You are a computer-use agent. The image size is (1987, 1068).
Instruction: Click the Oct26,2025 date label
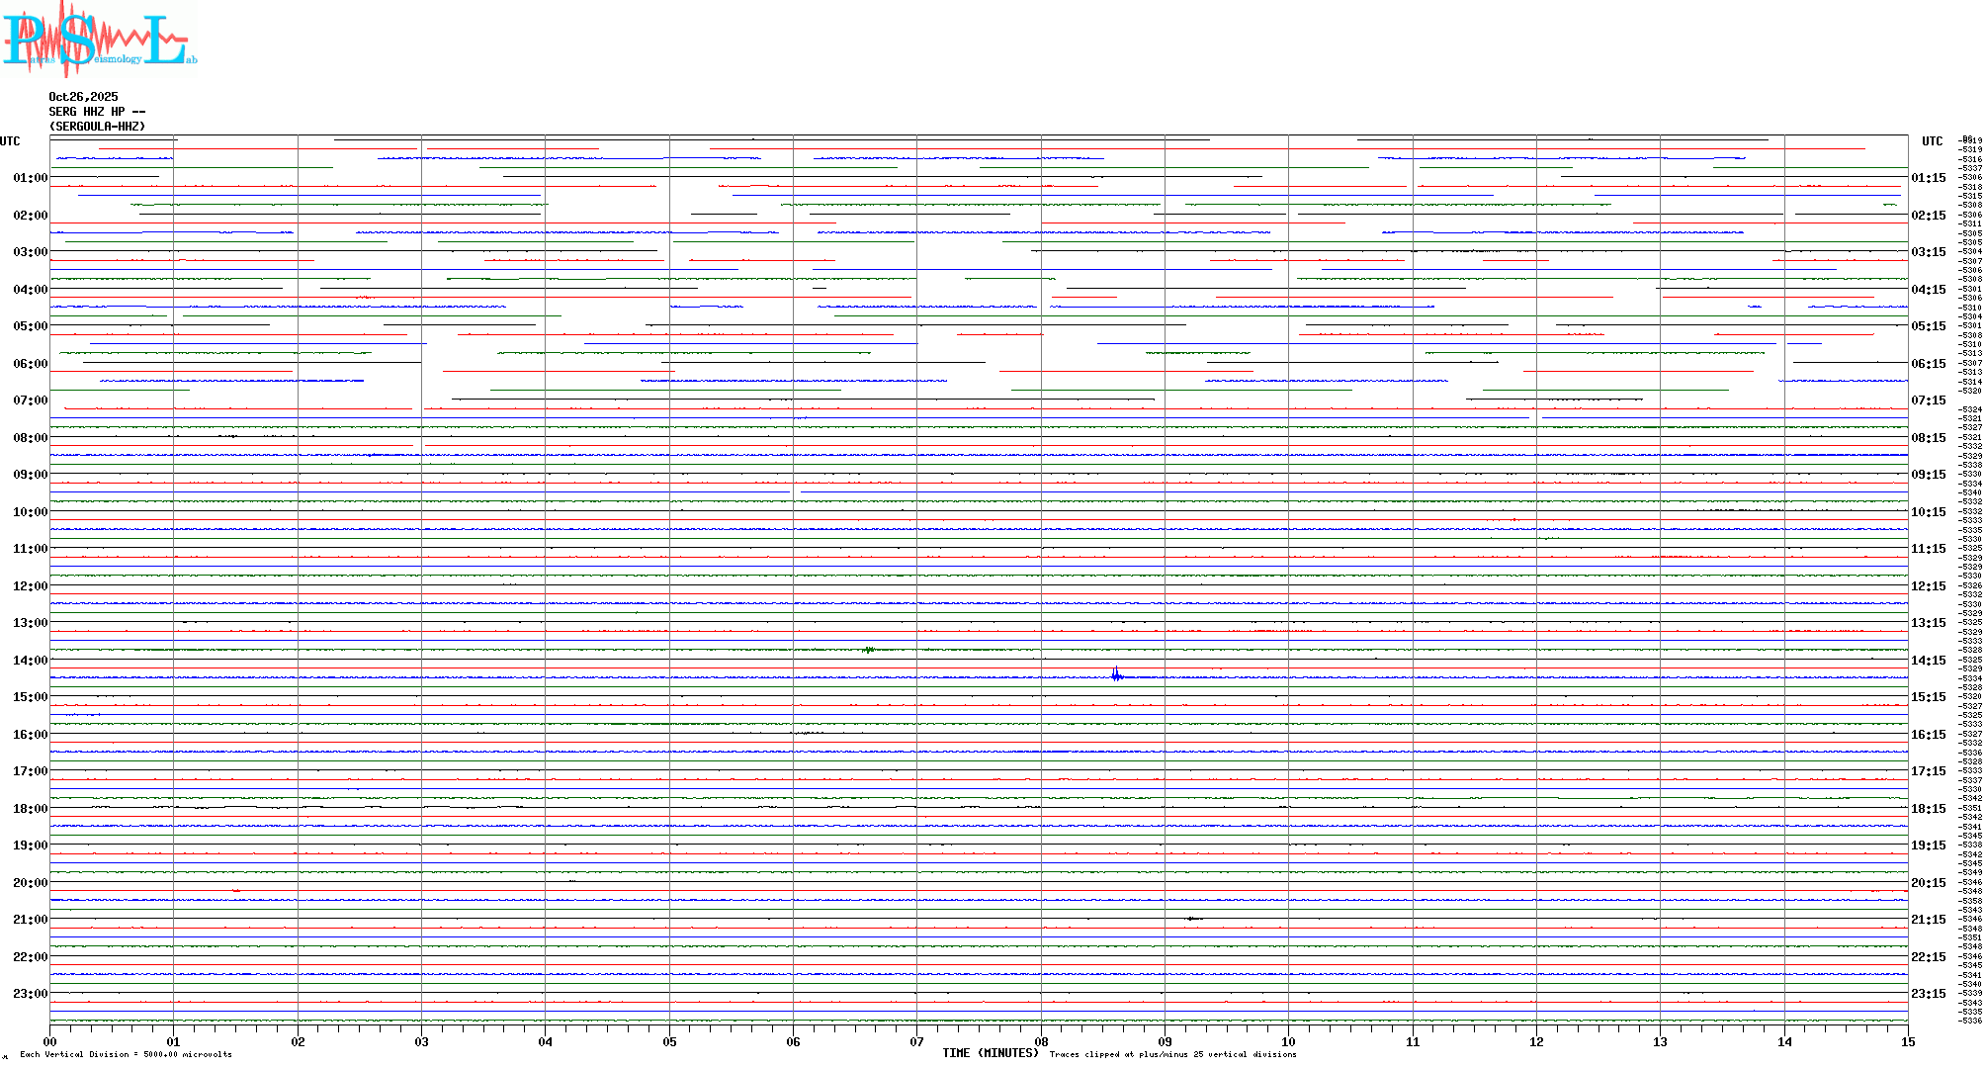pos(83,97)
